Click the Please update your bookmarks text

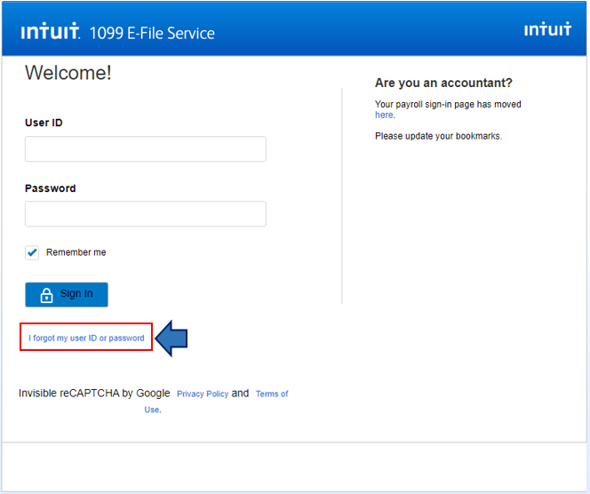point(438,136)
